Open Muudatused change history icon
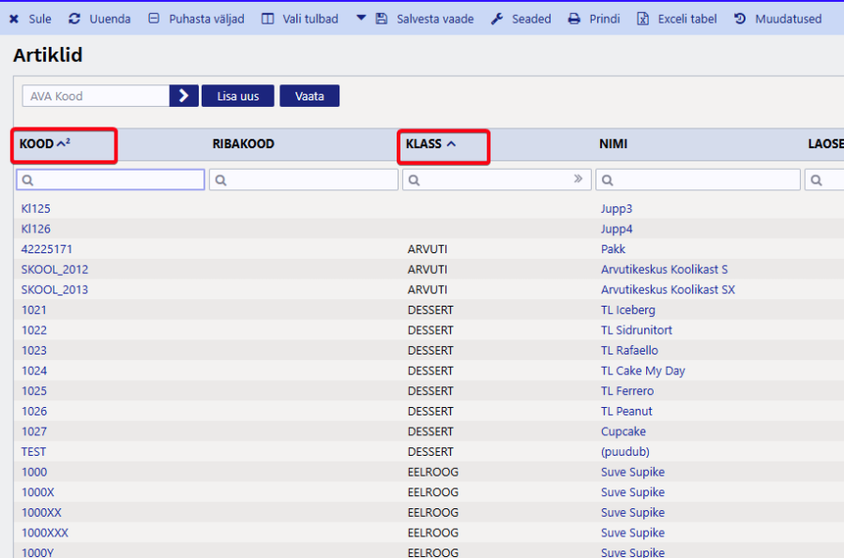This screenshot has height=558, width=844. point(740,19)
